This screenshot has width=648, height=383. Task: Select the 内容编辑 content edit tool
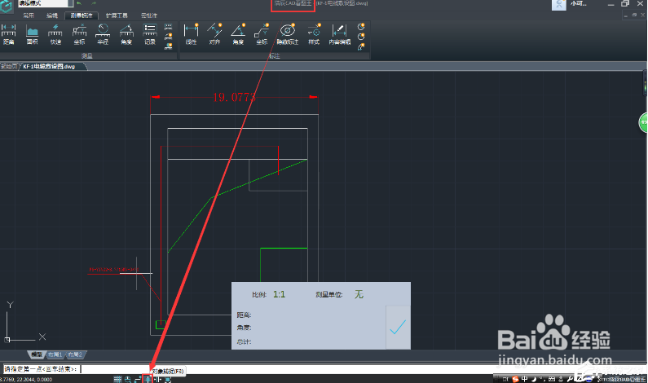pyautogui.click(x=339, y=34)
